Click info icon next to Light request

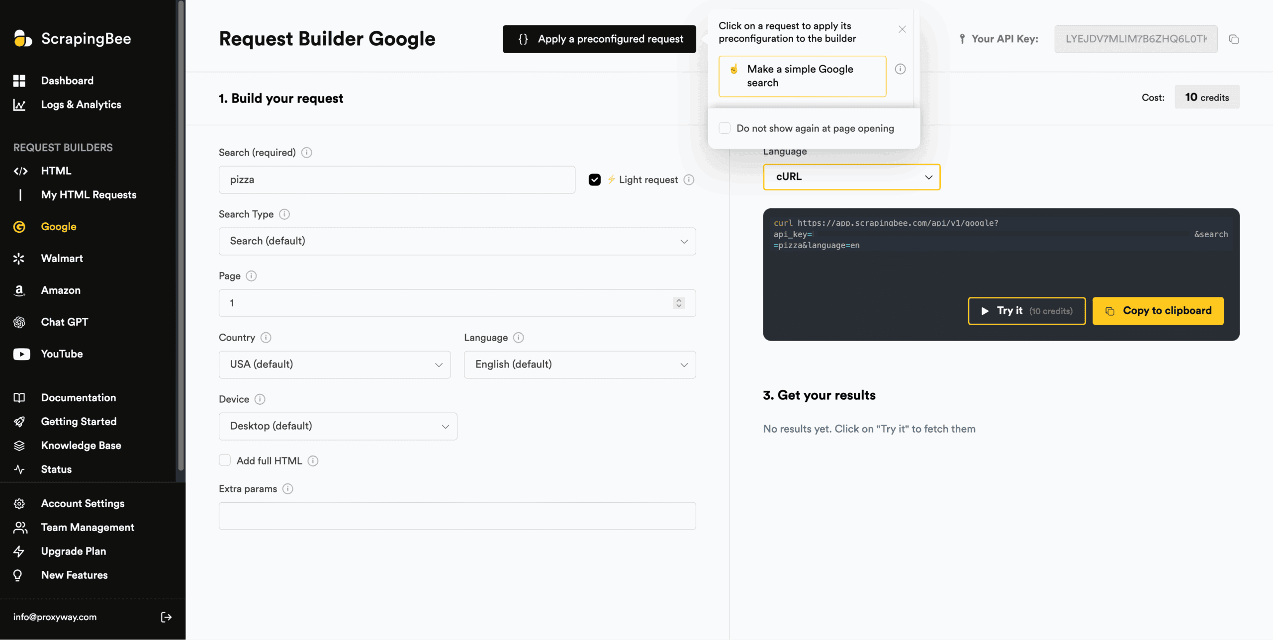pyautogui.click(x=689, y=180)
